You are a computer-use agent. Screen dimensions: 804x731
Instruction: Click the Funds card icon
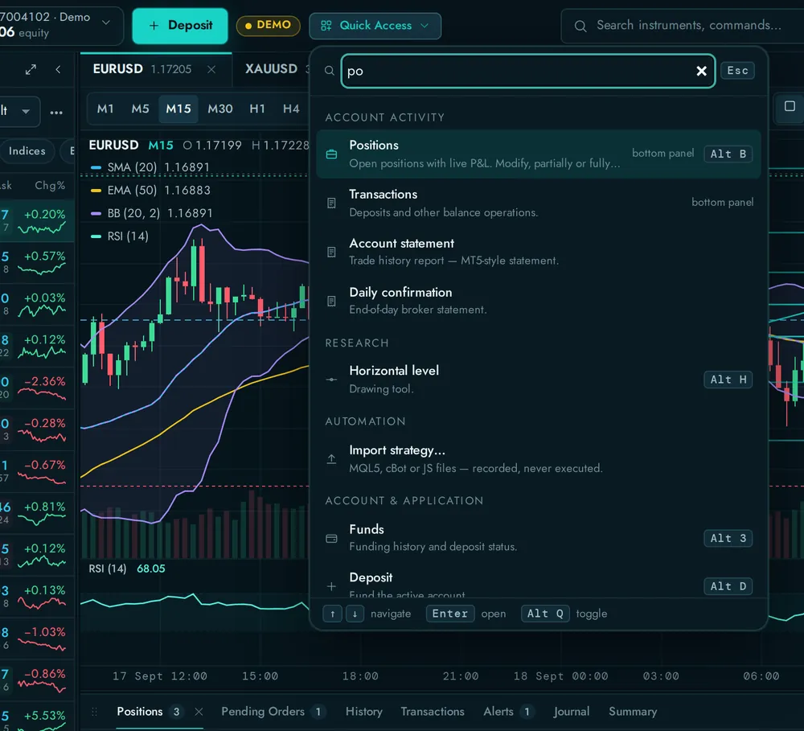(332, 539)
